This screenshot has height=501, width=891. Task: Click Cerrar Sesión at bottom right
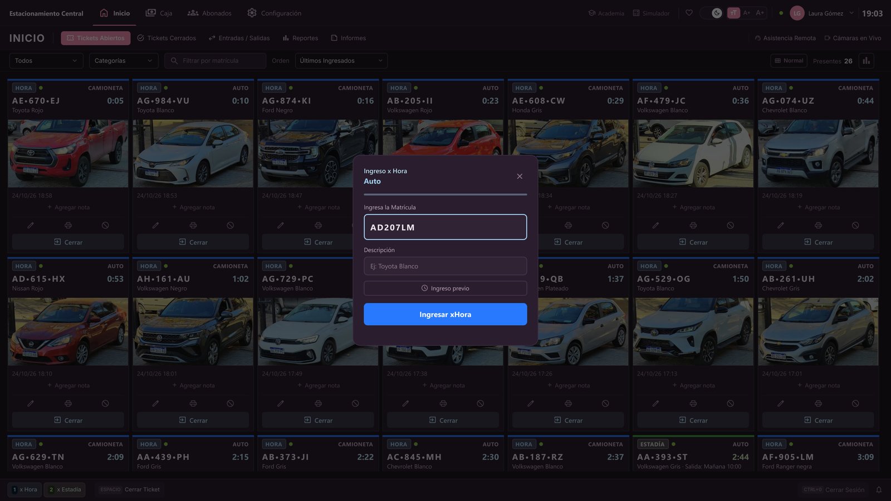coord(834,490)
